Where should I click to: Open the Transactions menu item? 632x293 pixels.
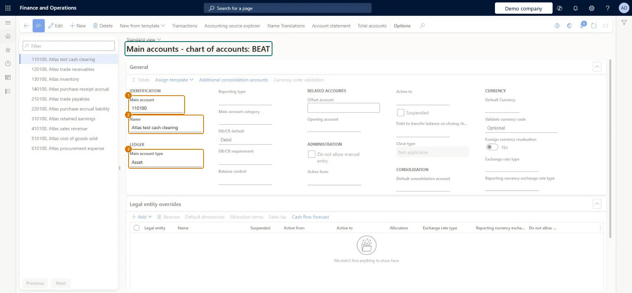coord(185,25)
